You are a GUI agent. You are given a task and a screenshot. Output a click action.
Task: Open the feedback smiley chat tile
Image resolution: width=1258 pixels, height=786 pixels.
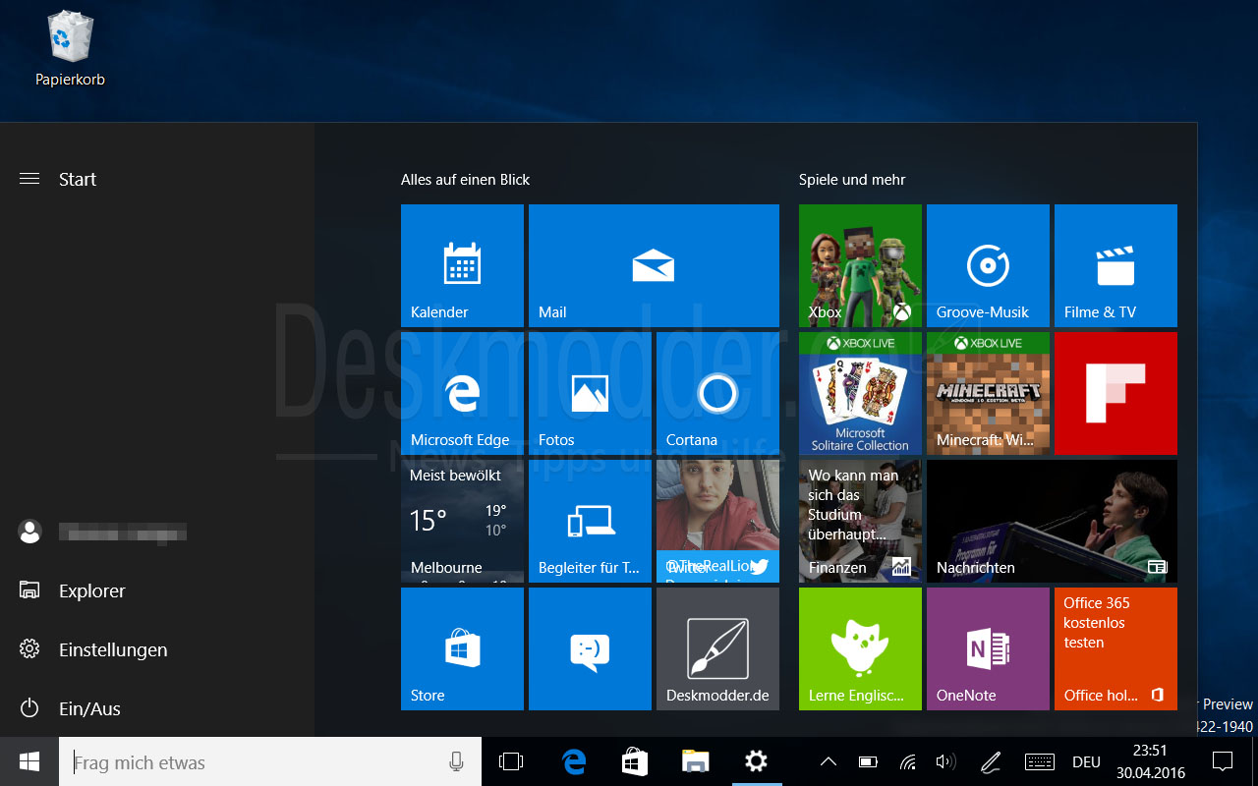[x=590, y=648]
